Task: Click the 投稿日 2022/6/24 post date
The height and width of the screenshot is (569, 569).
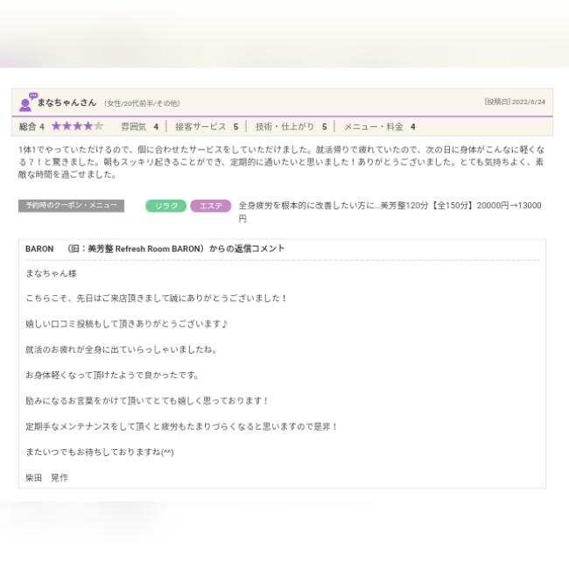Action: 515,102
